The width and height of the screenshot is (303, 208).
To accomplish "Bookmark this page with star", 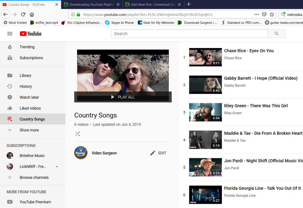I will (272, 14).
